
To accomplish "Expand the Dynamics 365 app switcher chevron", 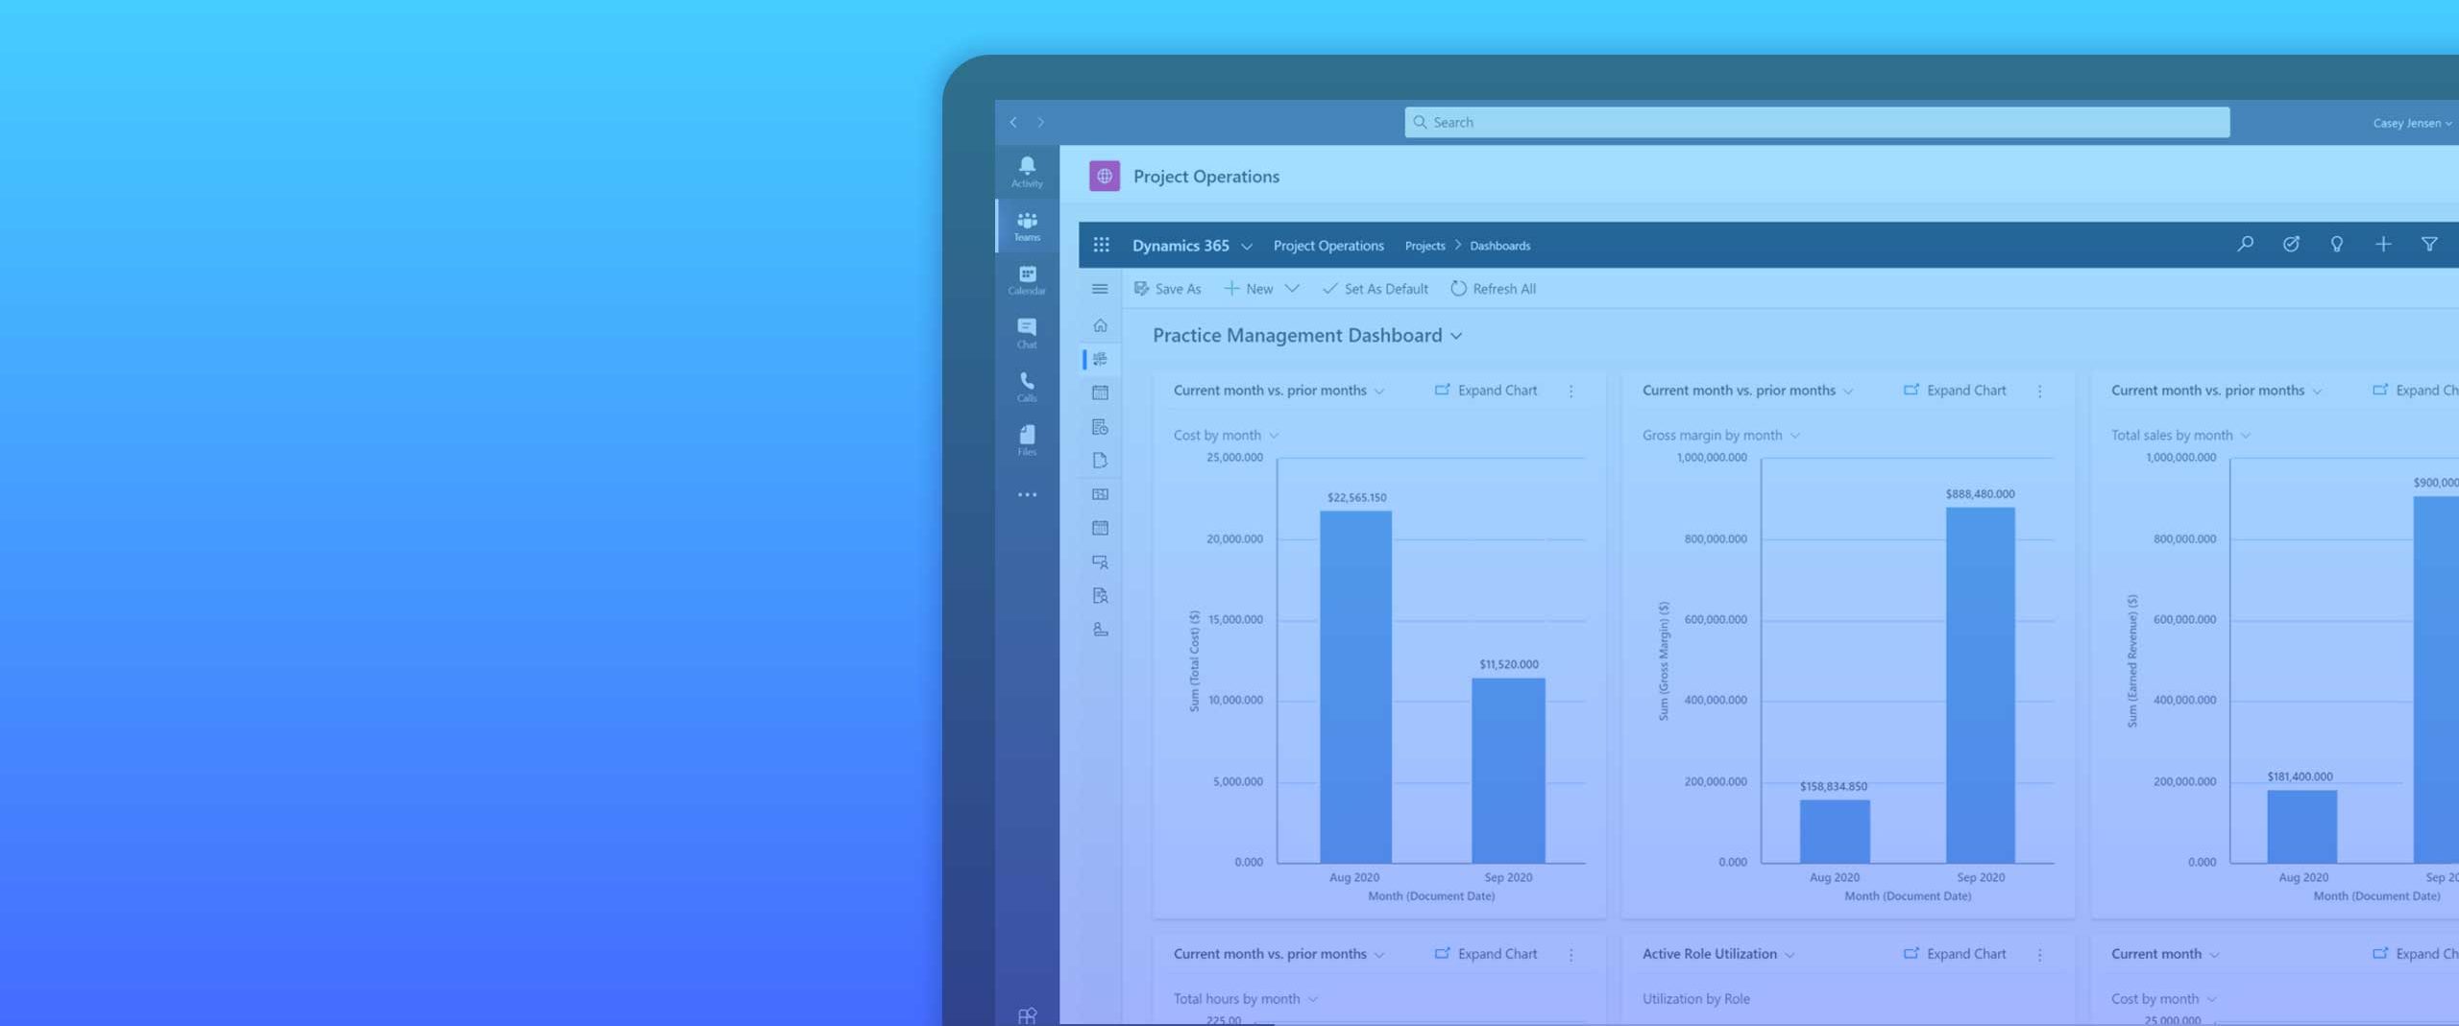I will click(1247, 247).
